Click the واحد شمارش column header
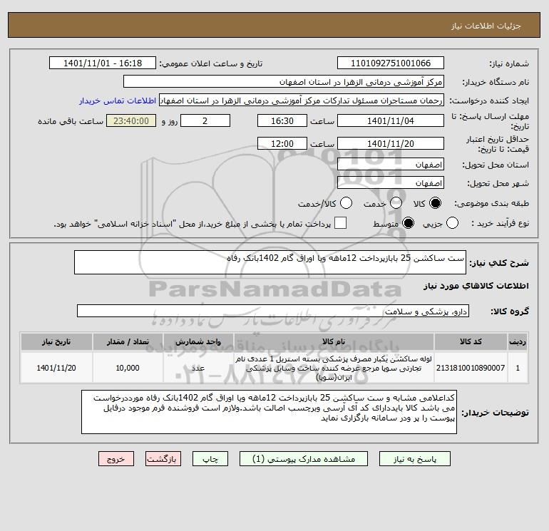 tap(198, 341)
